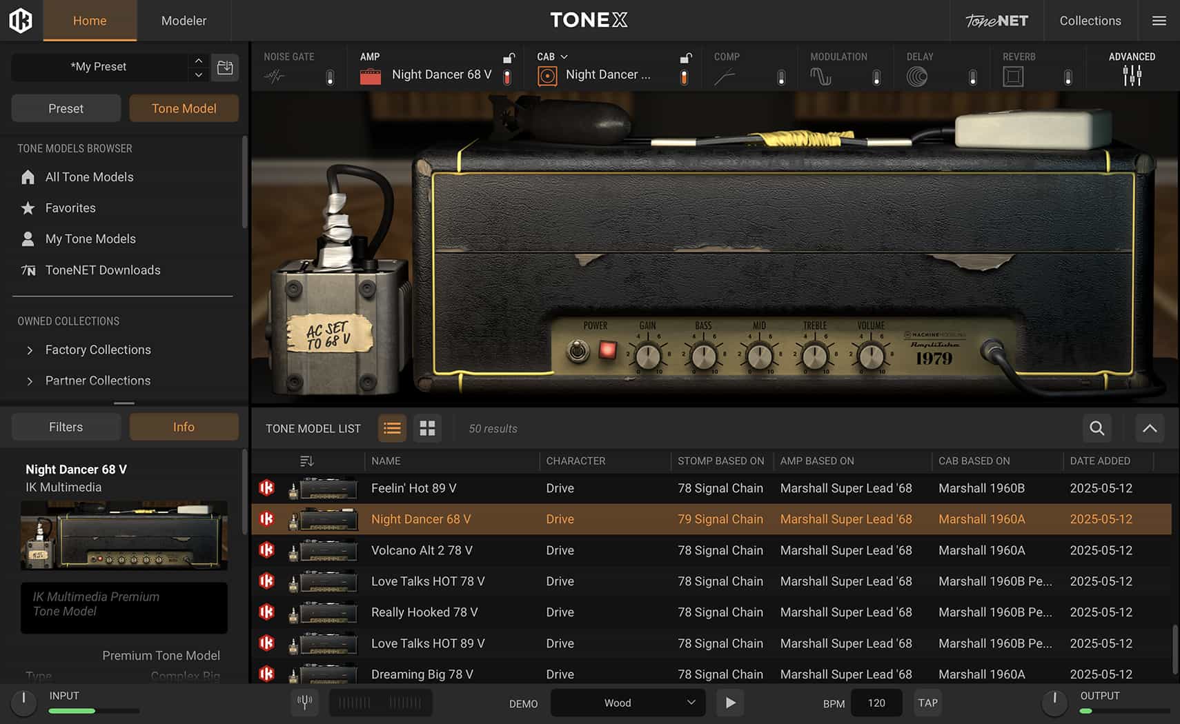Switch to the Modeler tab
Screen dimensions: 1180x724
coord(184,21)
